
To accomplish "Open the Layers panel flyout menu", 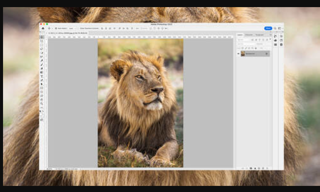I will (271, 35).
